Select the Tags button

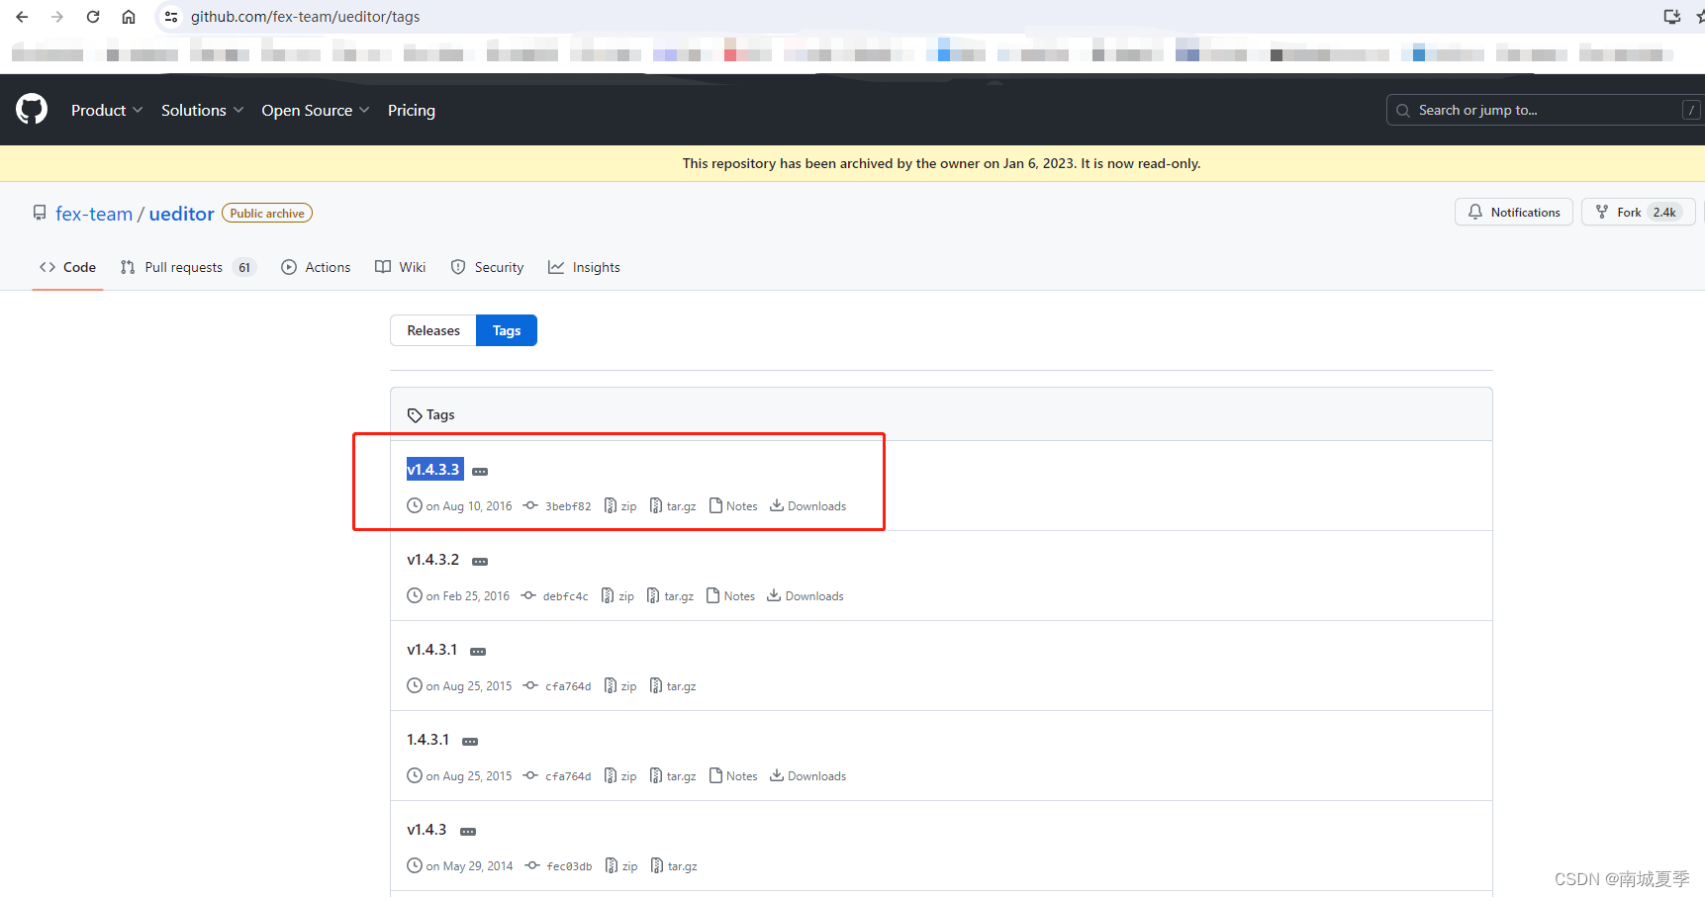pos(507,330)
